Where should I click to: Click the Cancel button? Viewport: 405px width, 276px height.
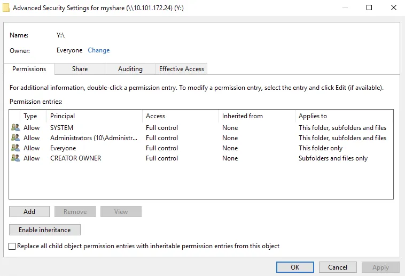click(x=338, y=267)
